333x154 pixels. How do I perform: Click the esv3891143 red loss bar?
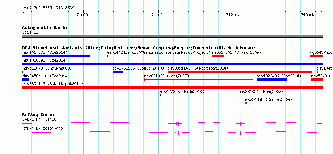tap(240, 72)
